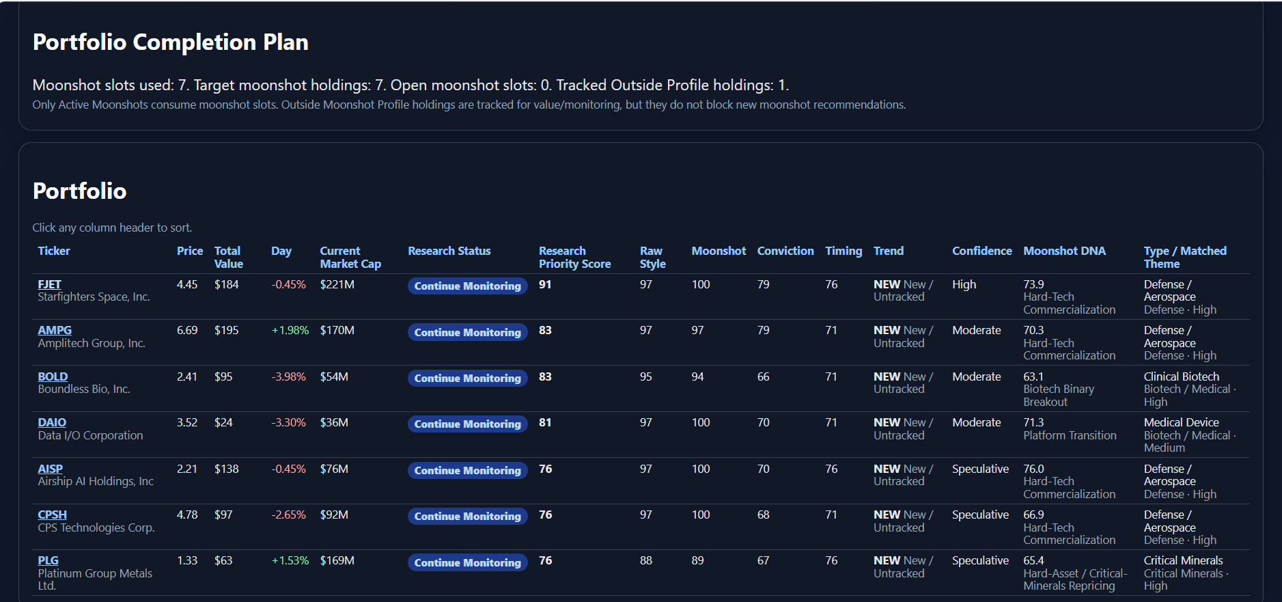1282x602 pixels.
Task: Select company name Airship AI Holdings, Inc
Action: pyautogui.click(x=96, y=481)
